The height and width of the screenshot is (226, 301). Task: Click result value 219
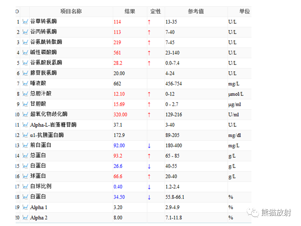tap(117, 42)
